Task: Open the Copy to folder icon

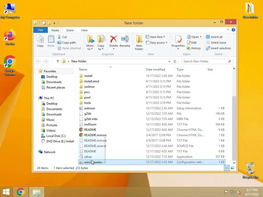Action: pyautogui.click(x=101, y=43)
